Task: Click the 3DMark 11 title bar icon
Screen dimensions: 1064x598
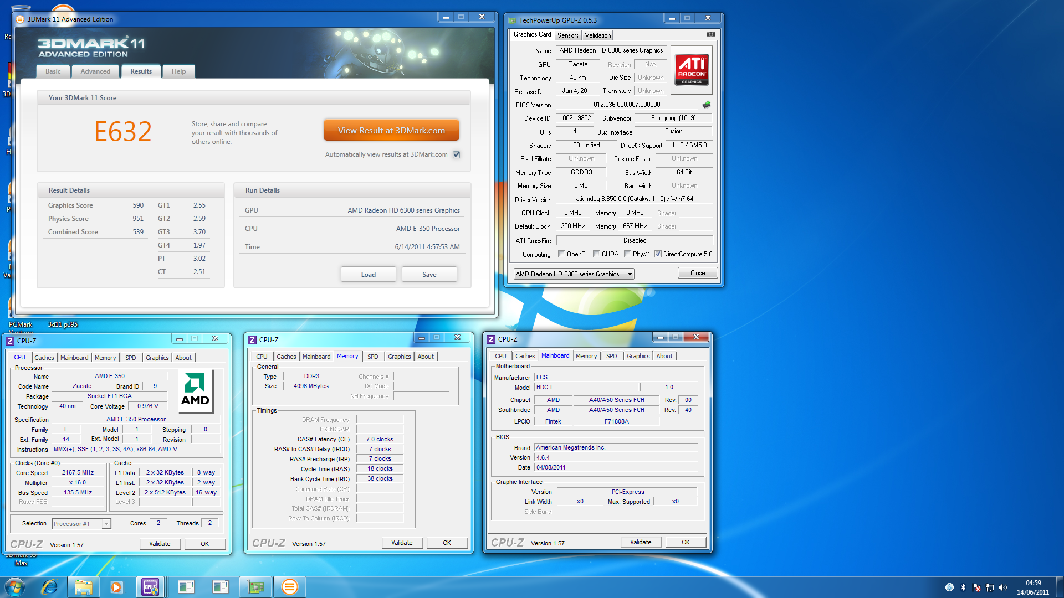Action: pos(20,19)
